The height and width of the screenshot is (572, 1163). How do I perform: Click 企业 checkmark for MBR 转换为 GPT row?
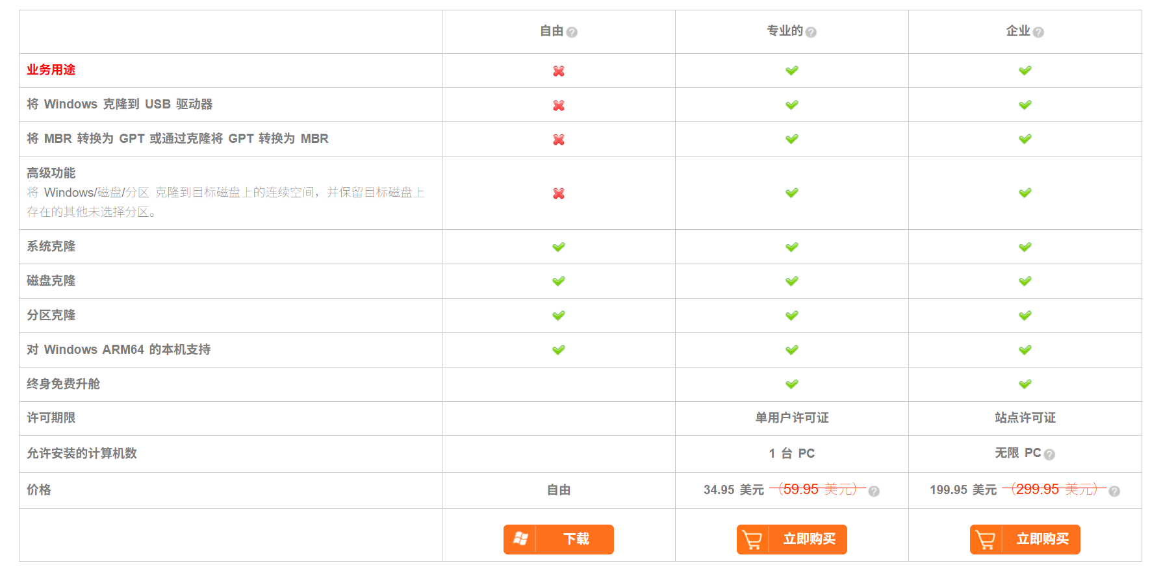click(1025, 139)
